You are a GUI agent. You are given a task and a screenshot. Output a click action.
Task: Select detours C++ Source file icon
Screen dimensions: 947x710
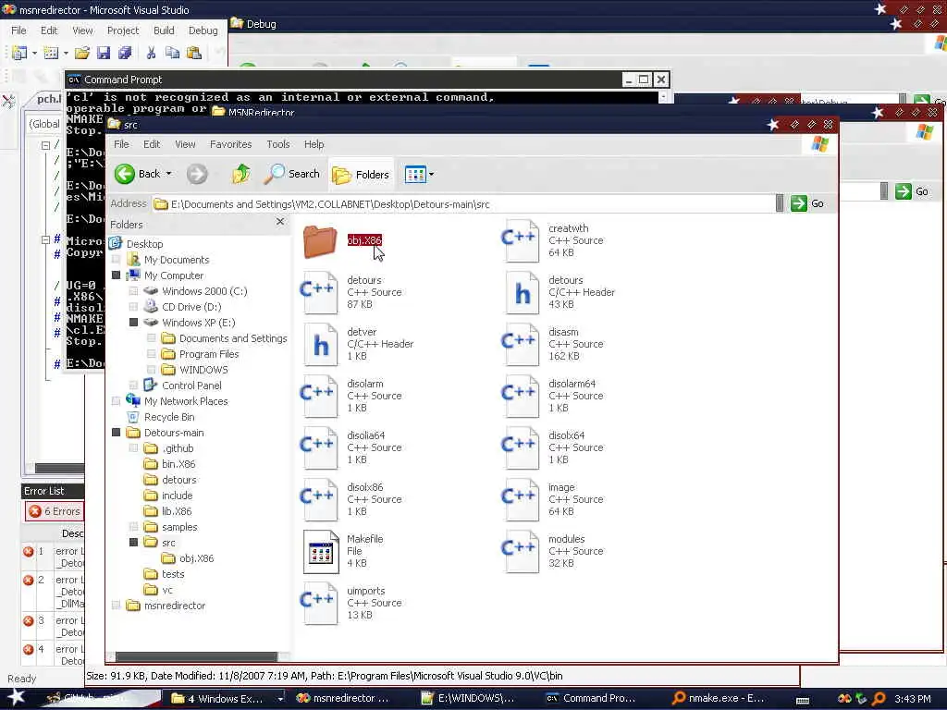click(318, 293)
